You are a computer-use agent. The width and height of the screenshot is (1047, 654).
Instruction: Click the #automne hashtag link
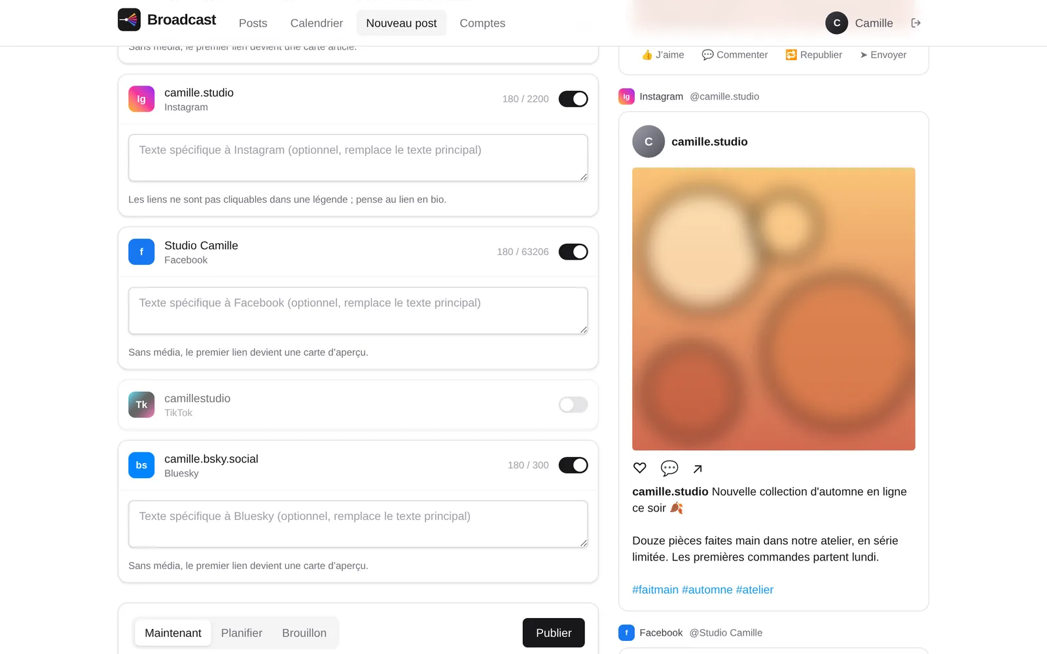pos(707,589)
